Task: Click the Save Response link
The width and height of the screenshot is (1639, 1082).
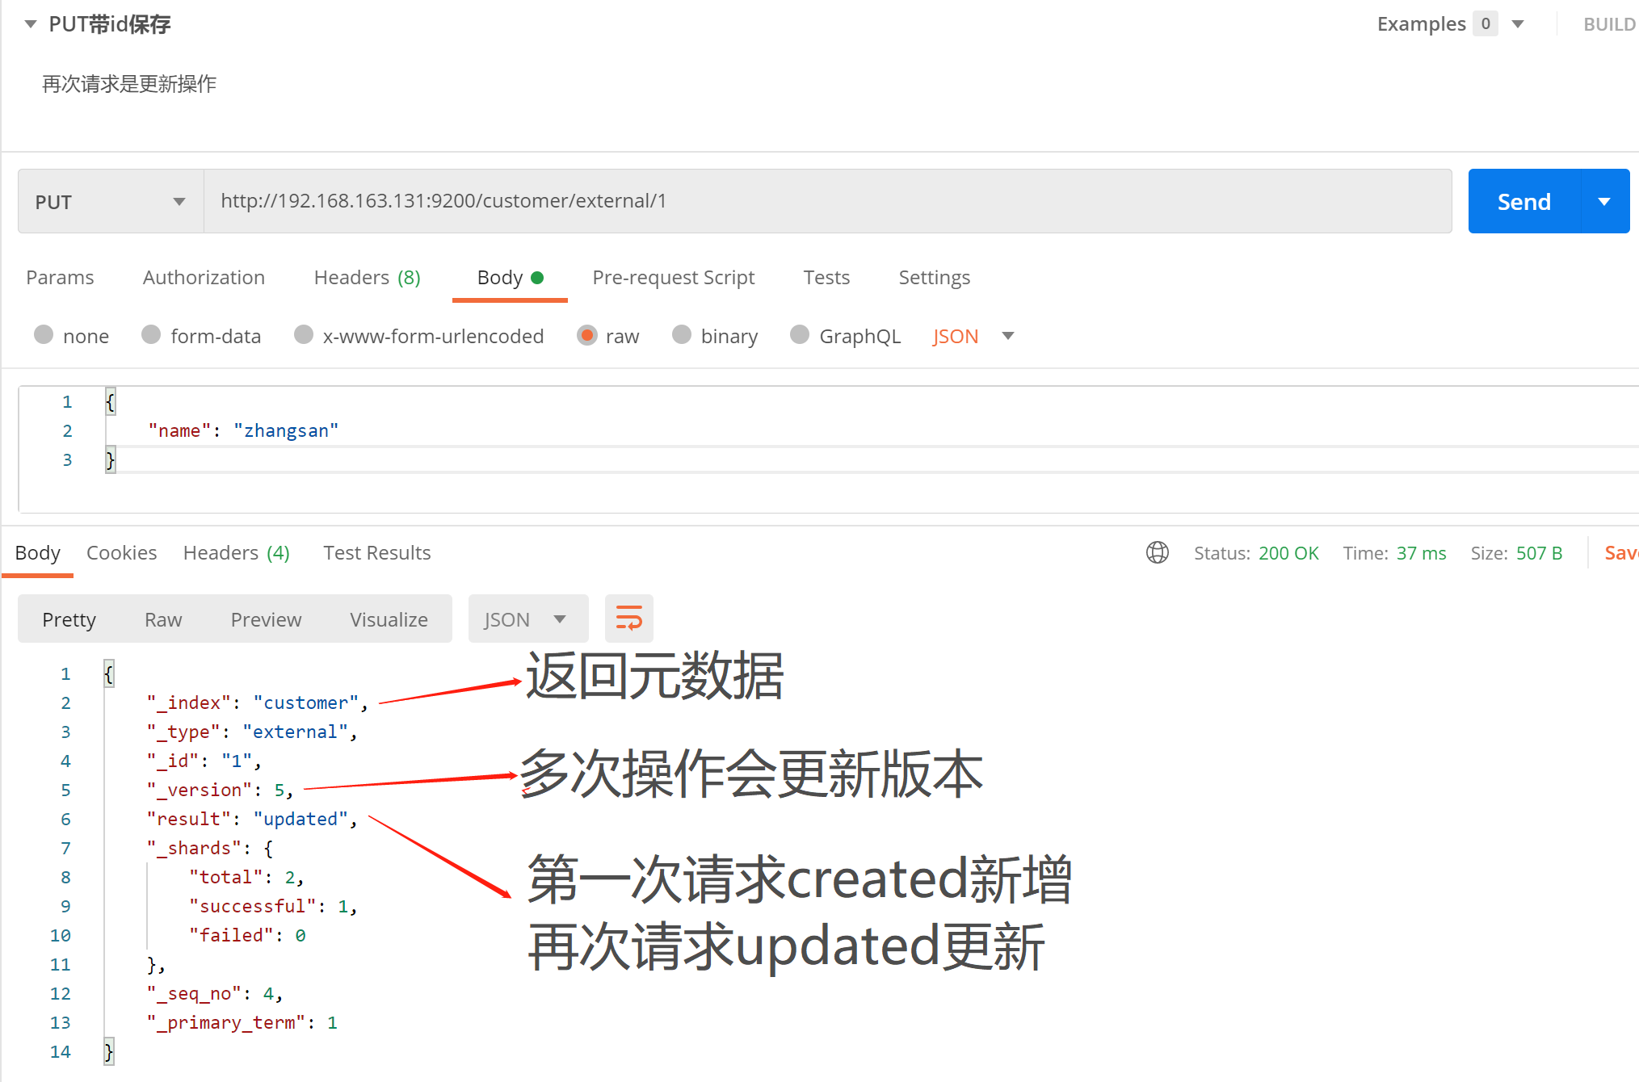Action: click(1620, 552)
